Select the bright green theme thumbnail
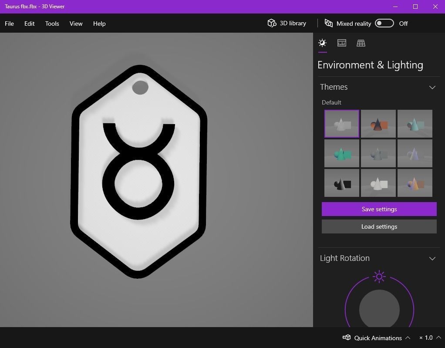 click(x=342, y=153)
